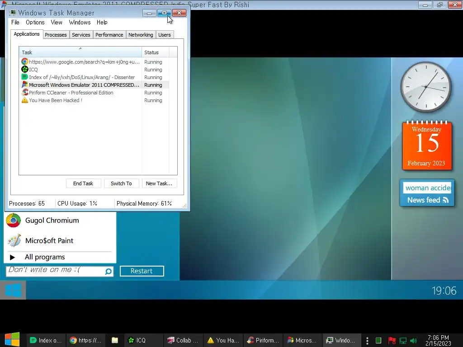Select the Dissenter Index of task icon
Viewport: 463px width, 347px height.
[x=25, y=77]
